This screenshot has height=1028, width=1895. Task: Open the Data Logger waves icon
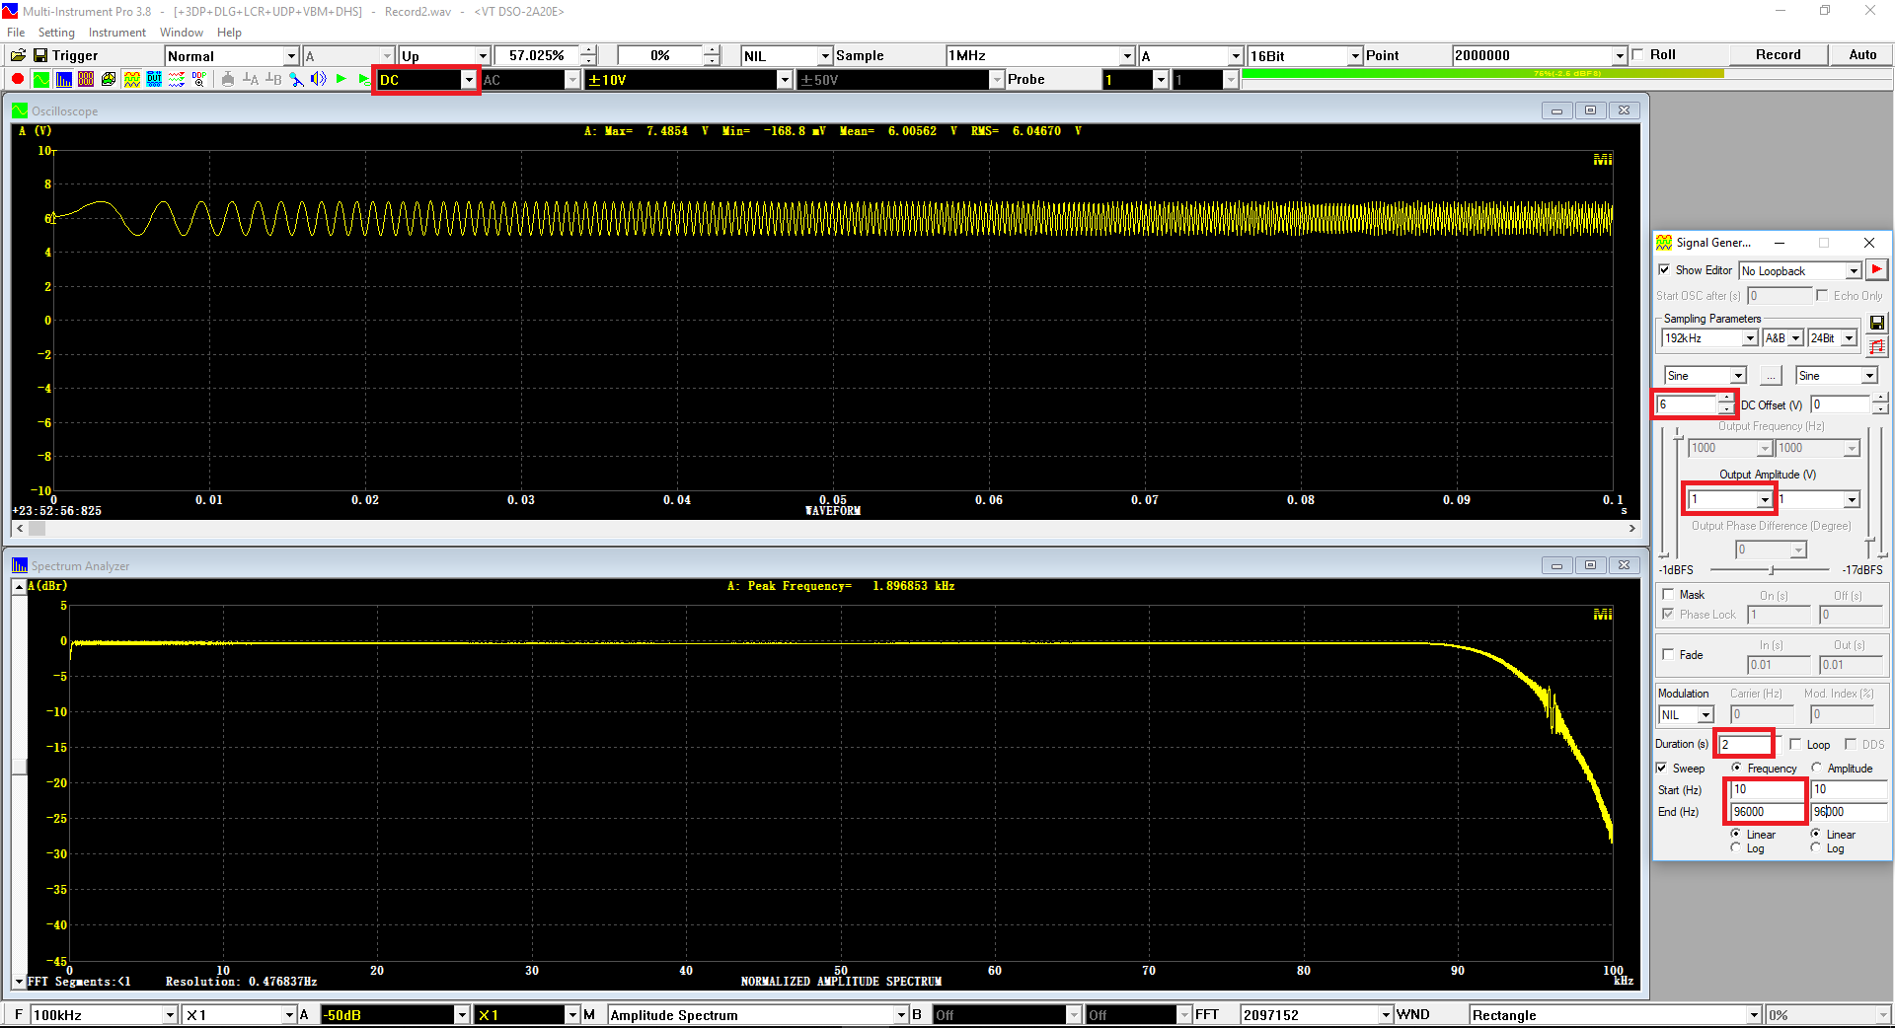click(x=177, y=79)
